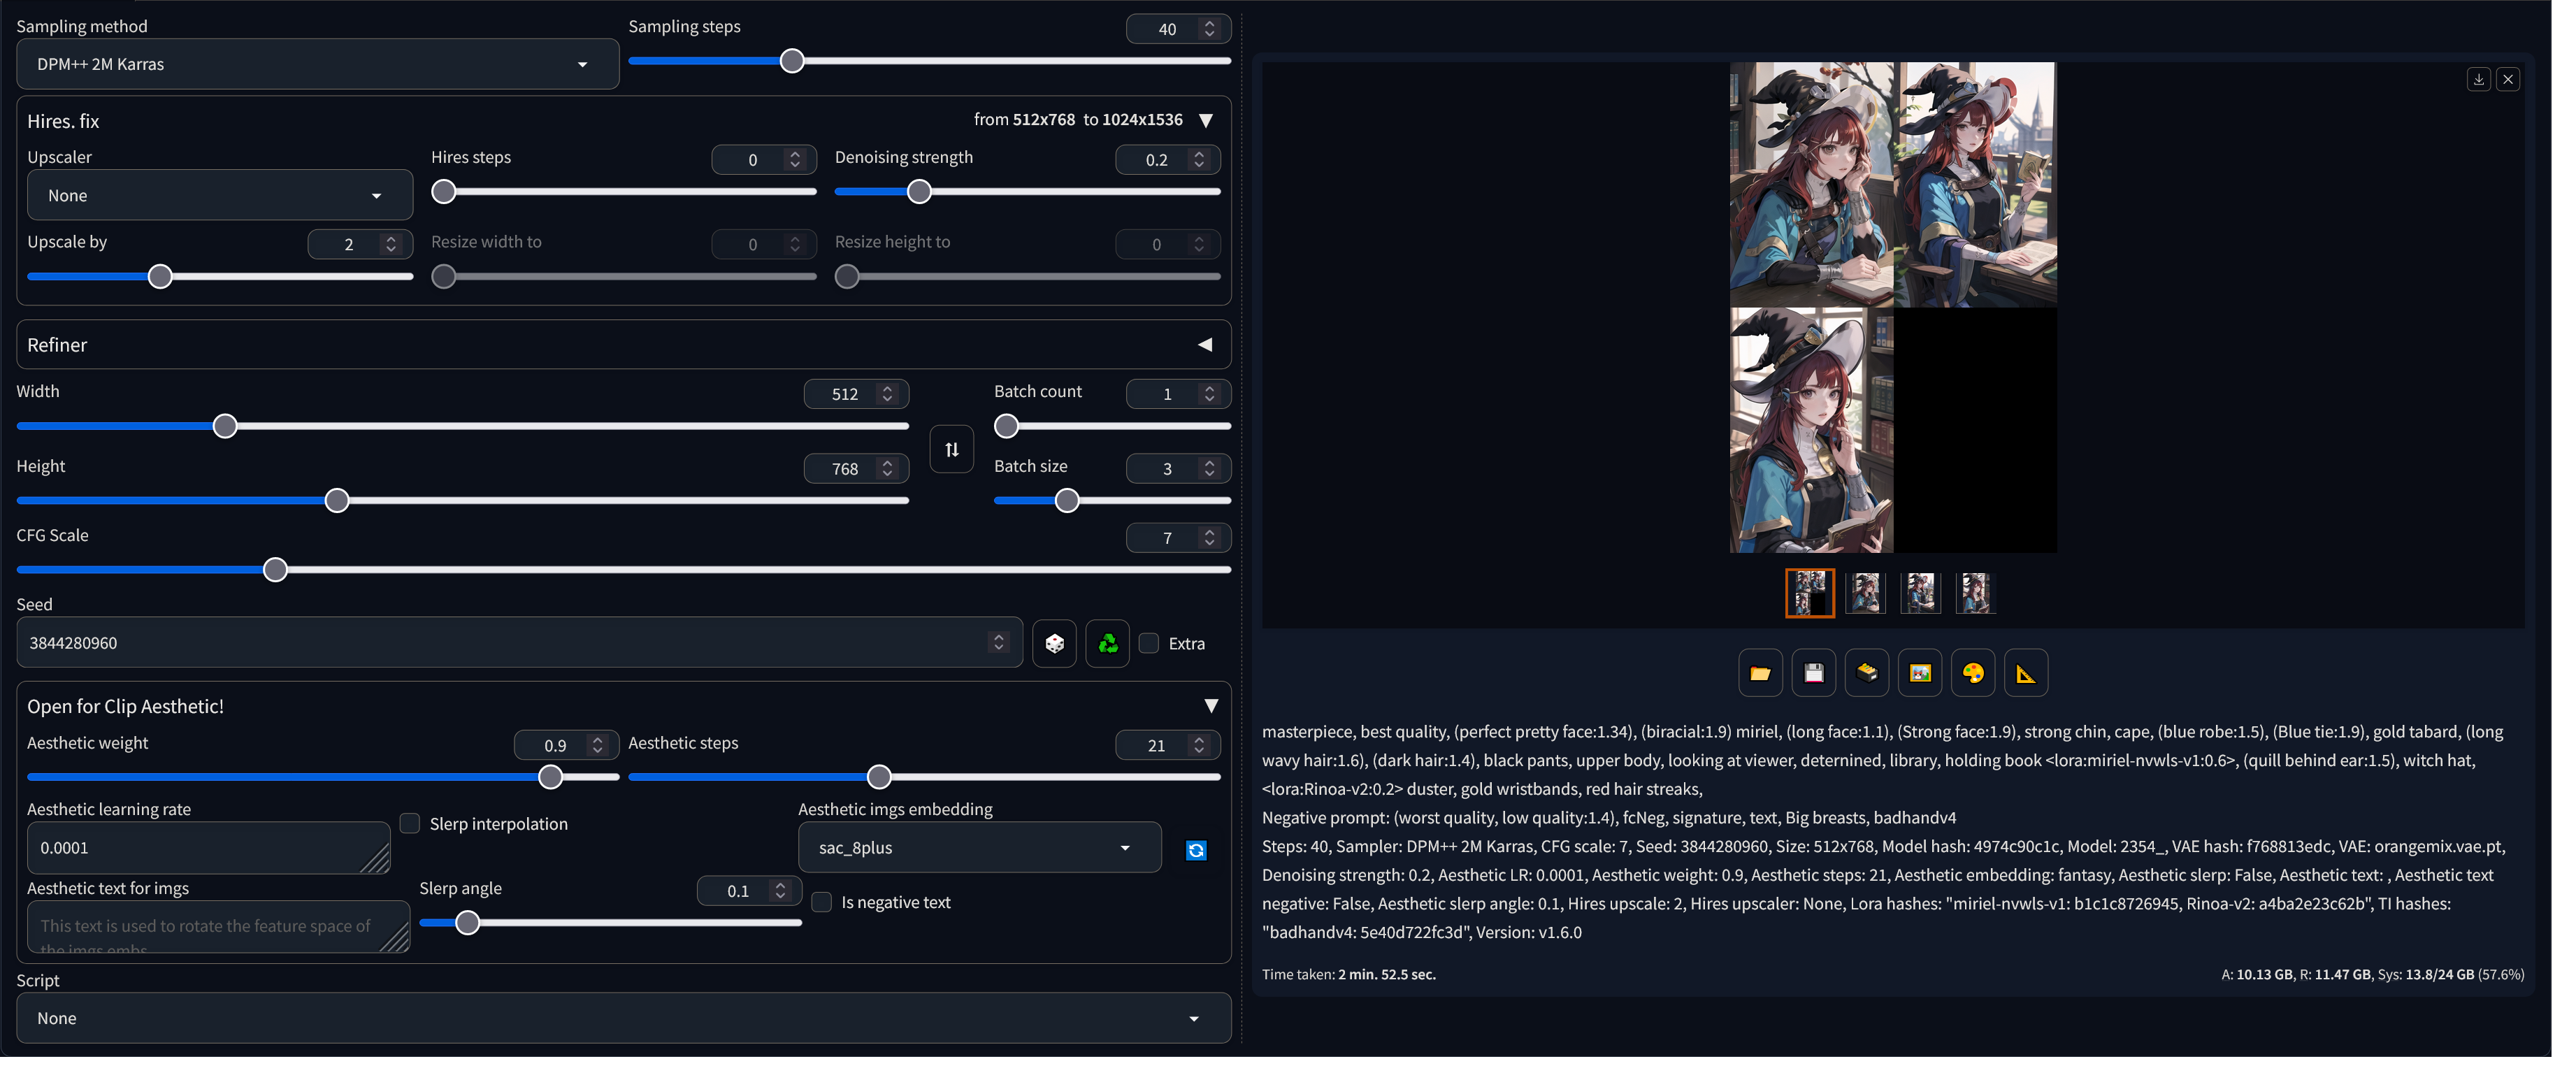Randomize the seed with the dice icon

[x=1054, y=643]
